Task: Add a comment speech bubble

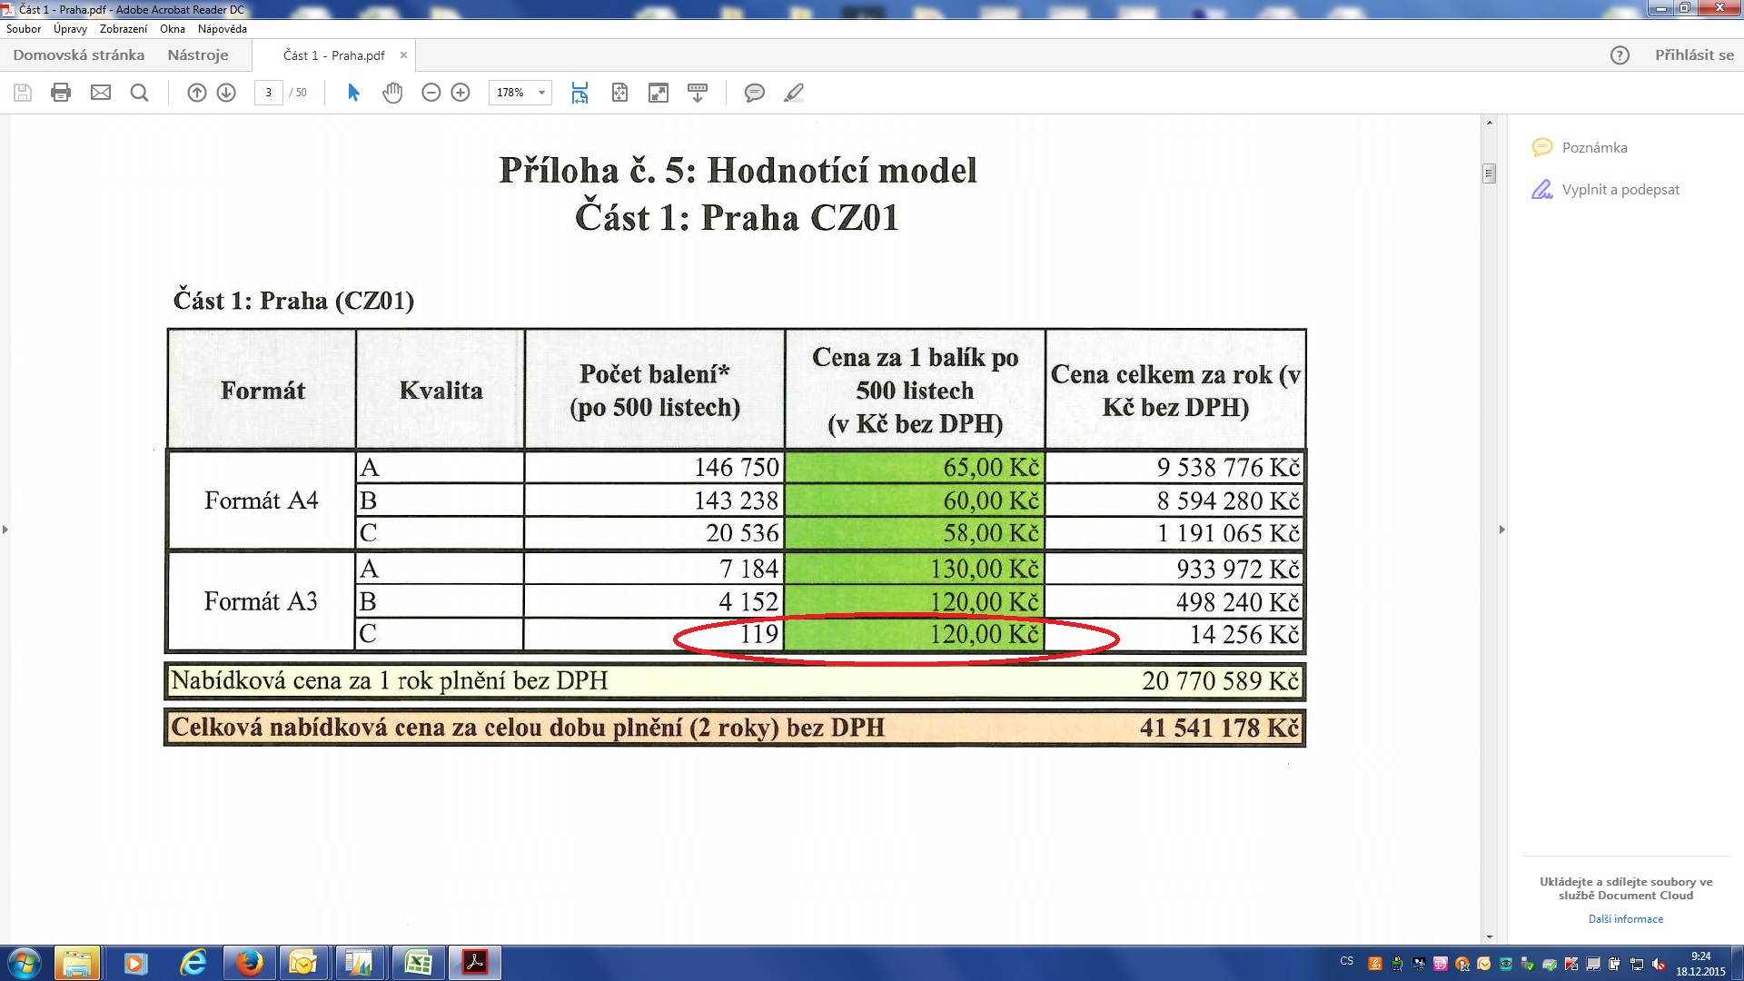Action: pyautogui.click(x=754, y=93)
